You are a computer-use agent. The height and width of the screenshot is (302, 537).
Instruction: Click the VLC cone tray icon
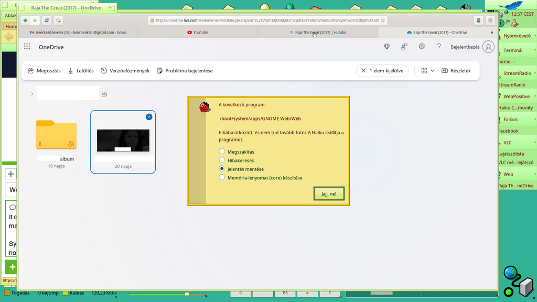514,23
